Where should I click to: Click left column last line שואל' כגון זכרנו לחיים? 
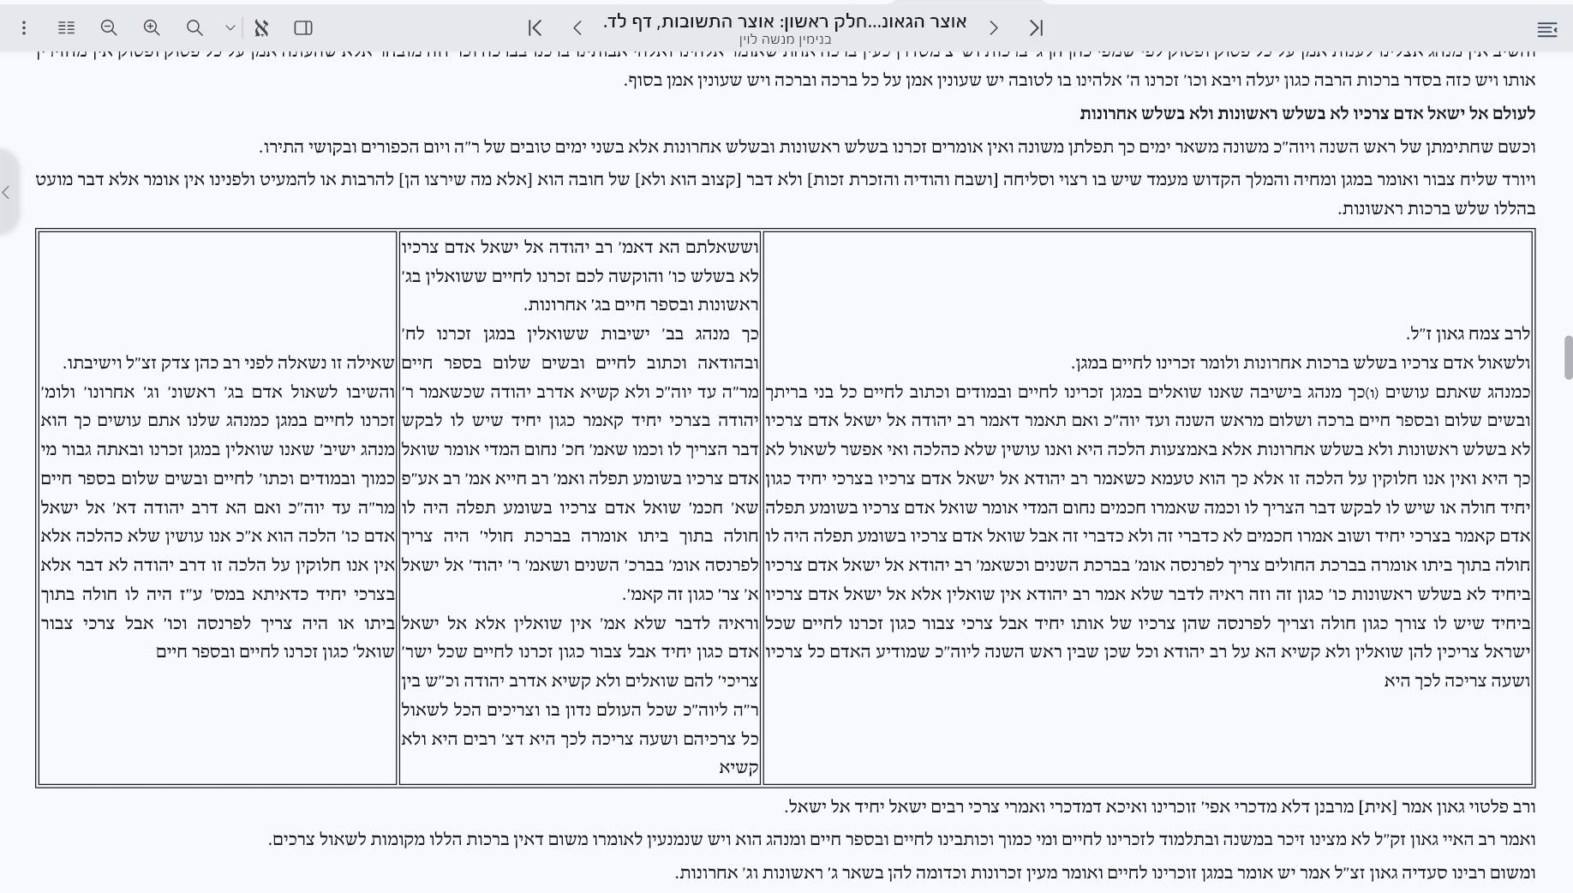[x=275, y=651]
